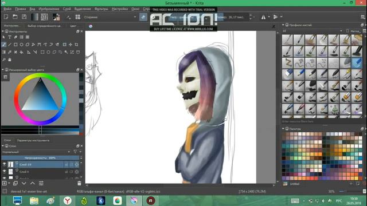The image size is (367, 206).
Task: Select the Zoom tool
Action: (x=4, y=60)
